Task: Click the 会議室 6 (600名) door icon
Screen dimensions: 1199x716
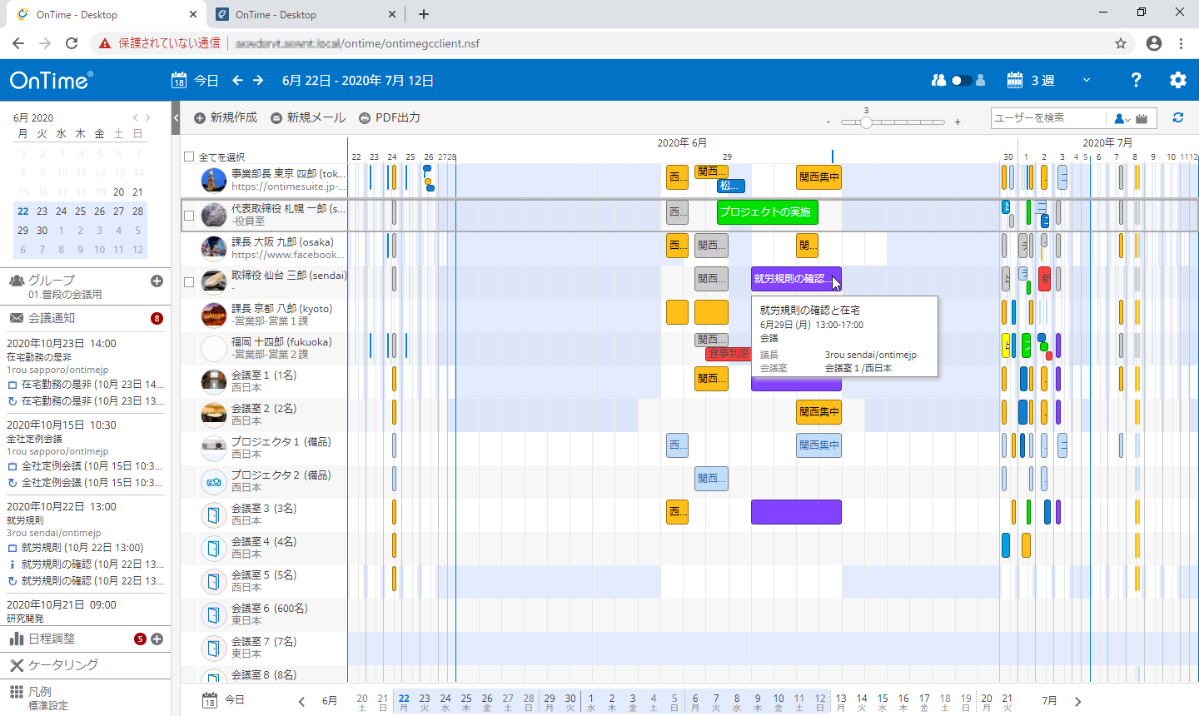Action: [x=214, y=614]
